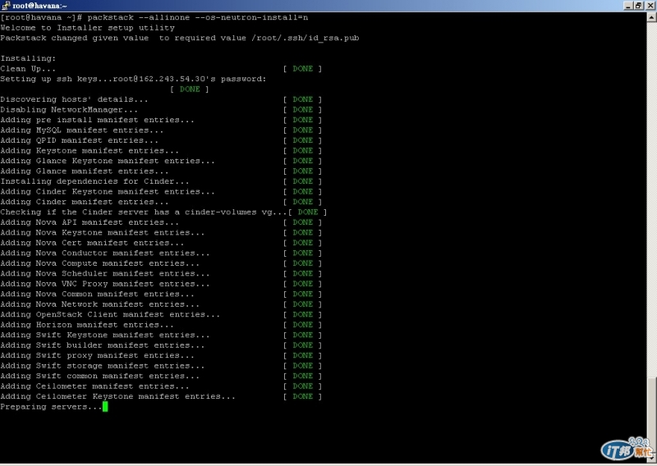657x466 pixels.
Task: Click 'Adding Ceilometer Keystone manifest entries' line
Action: pos(117,397)
